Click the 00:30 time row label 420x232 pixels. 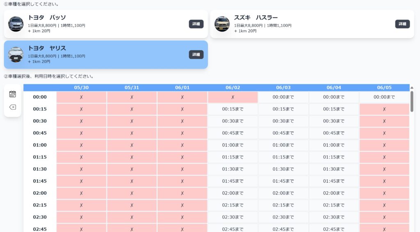pyautogui.click(x=40, y=121)
